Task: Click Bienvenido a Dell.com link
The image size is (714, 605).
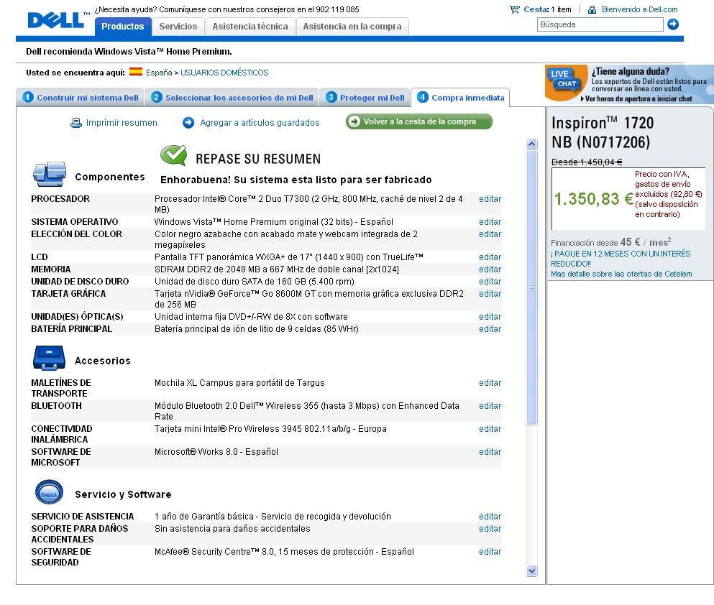Action: point(640,9)
